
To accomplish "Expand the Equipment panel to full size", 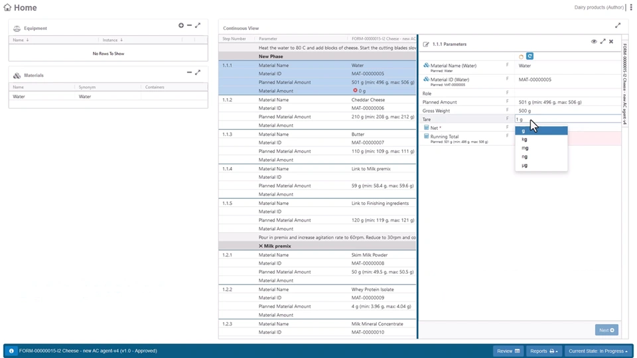I will pyautogui.click(x=198, y=26).
